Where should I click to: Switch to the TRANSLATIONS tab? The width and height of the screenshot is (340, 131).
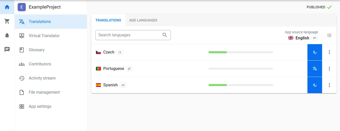pos(108,20)
